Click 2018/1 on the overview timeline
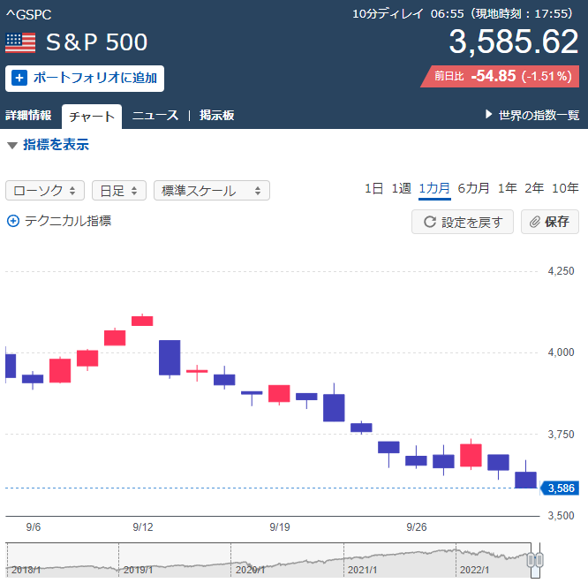This screenshot has width=588, height=583. [x=26, y=570]
